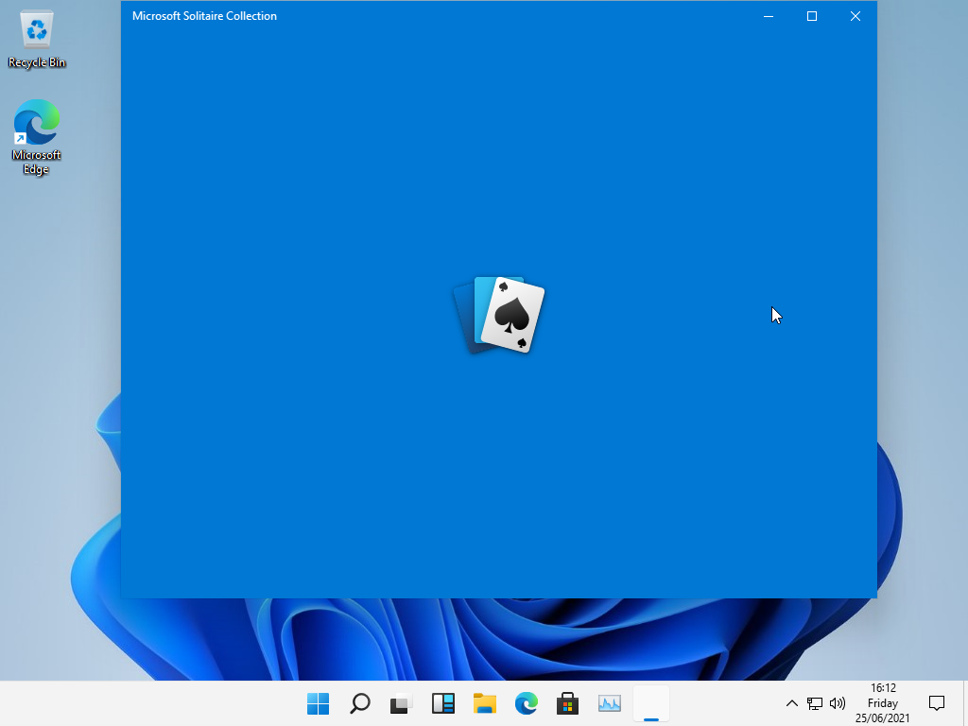
Task: Minimize the Solitaire Collection window
Action: 769,16
